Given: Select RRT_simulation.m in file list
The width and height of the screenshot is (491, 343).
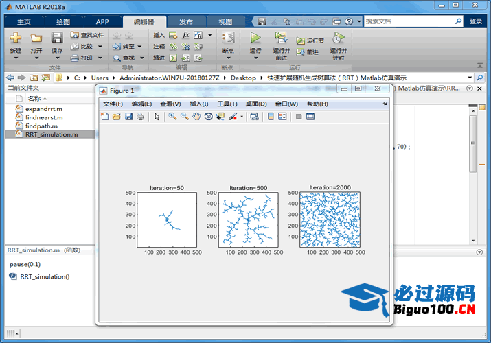Looking at the screenshot, I should pyautogui.click(x=50, y=134).
